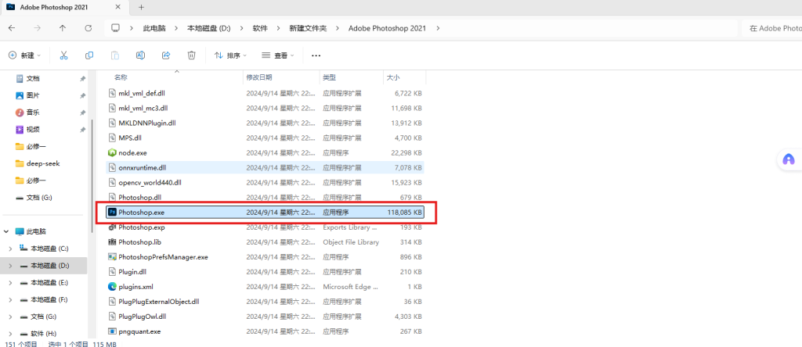The width and height of the screenshot is (802, 347).
Task: Click the floating assistant icon on right edge
Action: (789, 159)
